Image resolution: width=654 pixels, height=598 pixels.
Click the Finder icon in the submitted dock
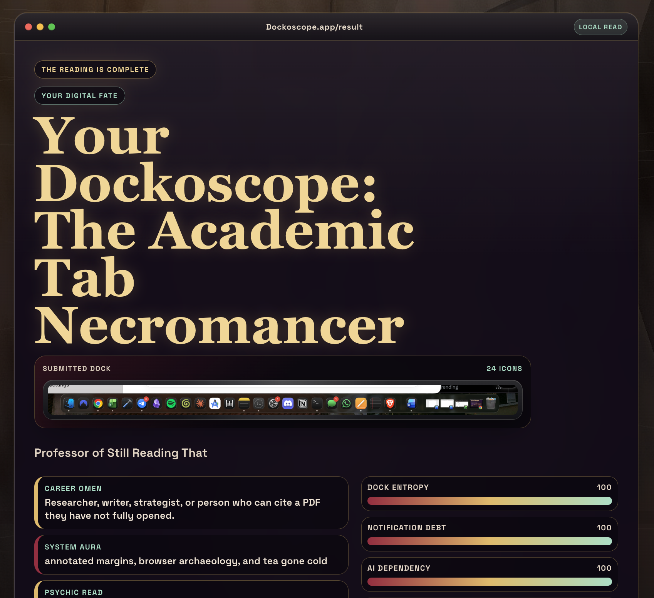pos(69,403)
